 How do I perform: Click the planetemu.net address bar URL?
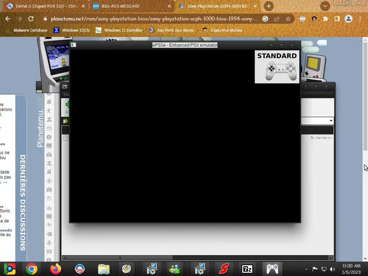coord(154,19)
